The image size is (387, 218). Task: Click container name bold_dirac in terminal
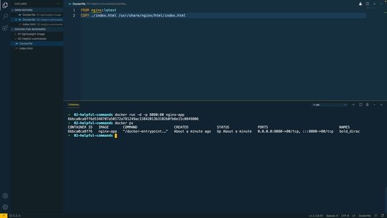tap(350, 131)
